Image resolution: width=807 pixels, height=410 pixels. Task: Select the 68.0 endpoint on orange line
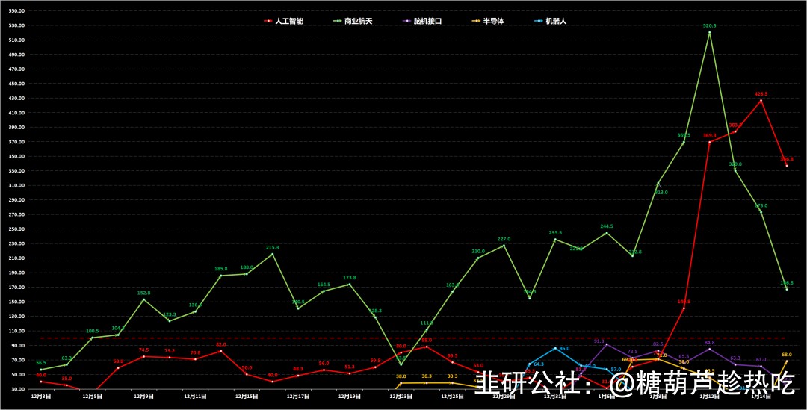click(x=786, y=361)
